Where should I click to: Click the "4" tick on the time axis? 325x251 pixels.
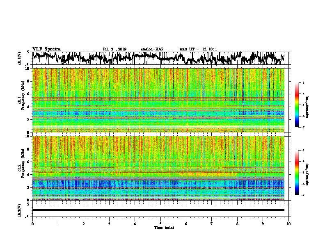pyautogui.click(x=135, y=224)
